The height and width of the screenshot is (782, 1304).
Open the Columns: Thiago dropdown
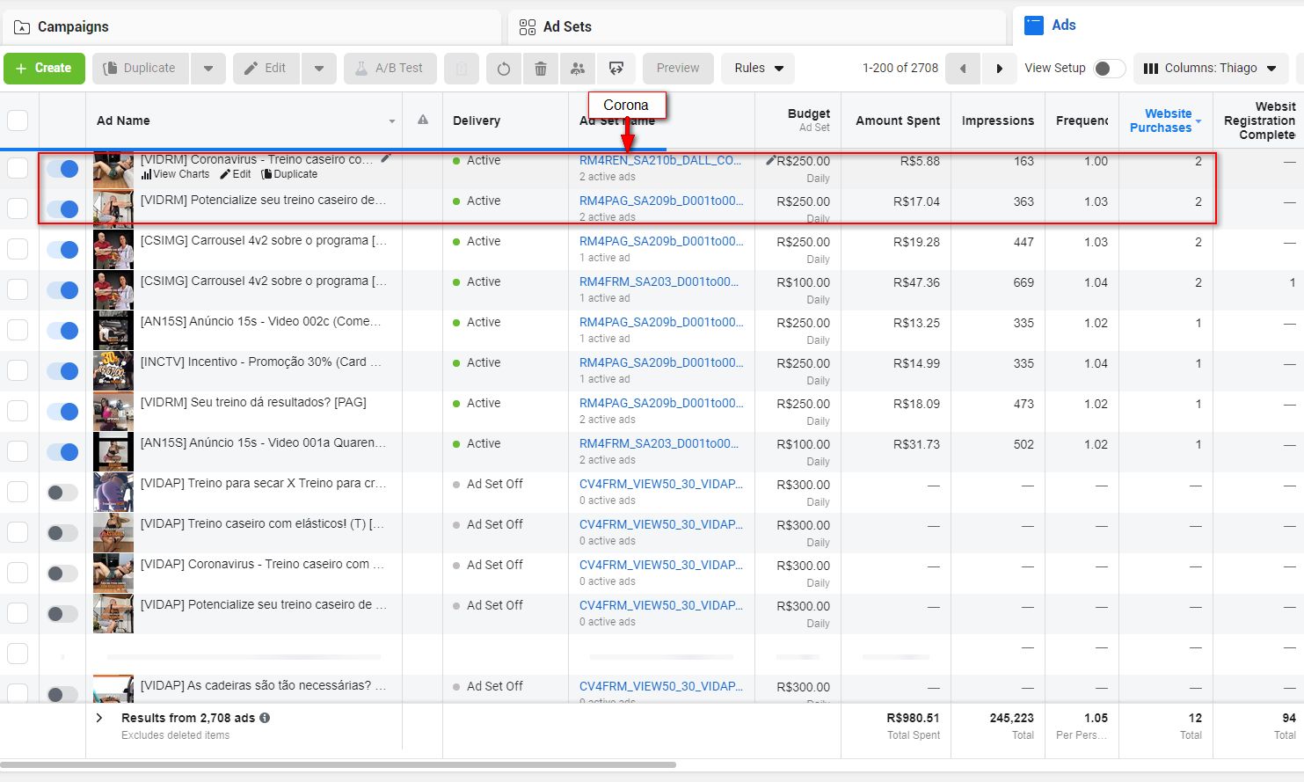[x=1211, y=69]
